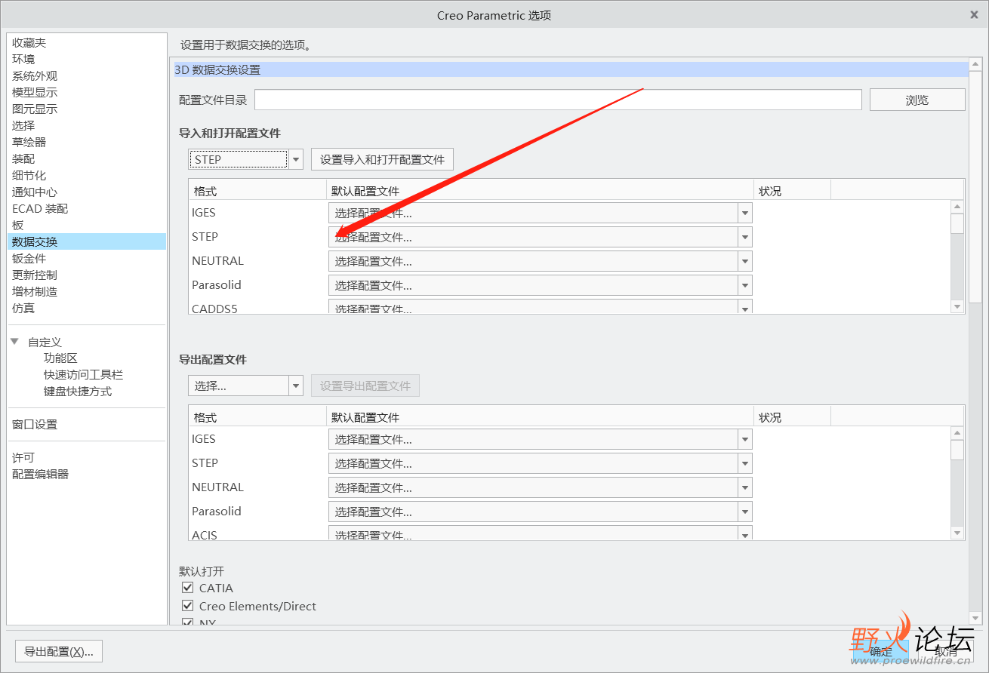Open the 系统外观 options

point(35,76)
